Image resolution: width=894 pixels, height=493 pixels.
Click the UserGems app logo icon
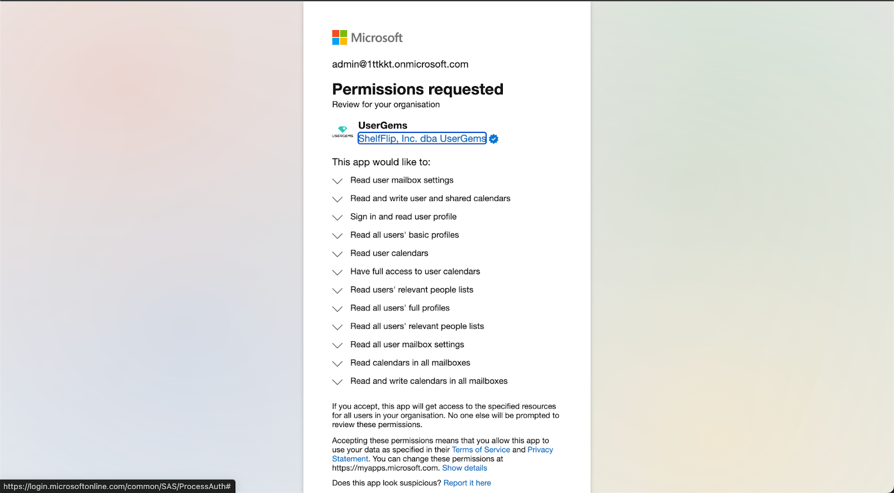[343, 132]
